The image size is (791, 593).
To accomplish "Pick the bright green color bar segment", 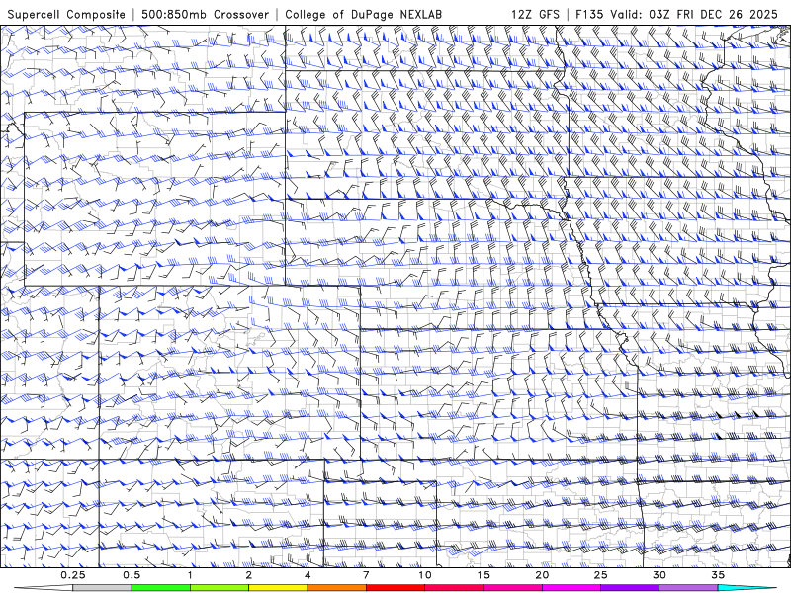I will (160, 588).
